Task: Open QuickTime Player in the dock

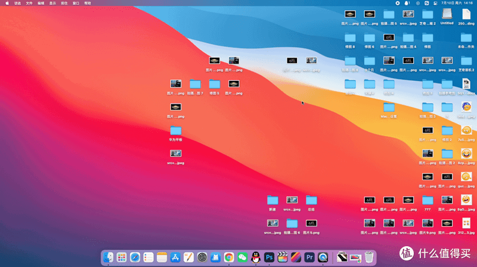Action: 323,257
